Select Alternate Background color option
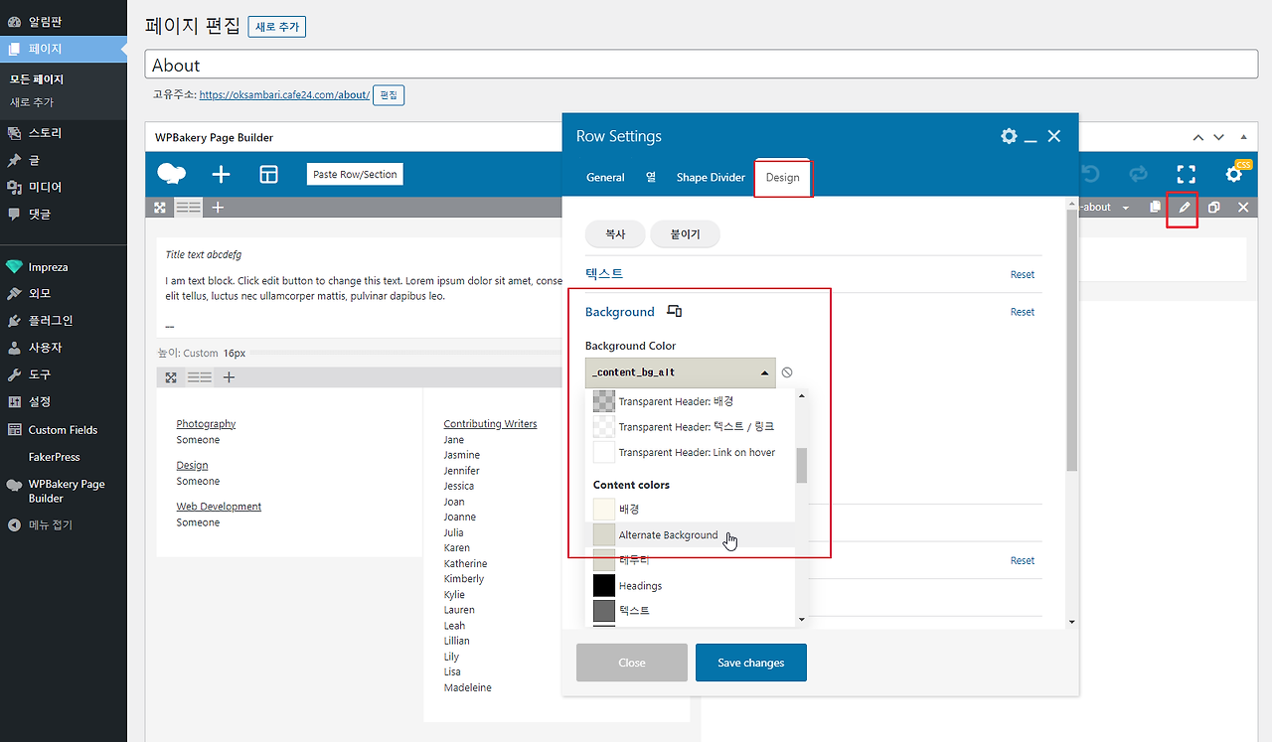Image resolution: width=1272 pixels, height=742 pixels. point(691,535)
